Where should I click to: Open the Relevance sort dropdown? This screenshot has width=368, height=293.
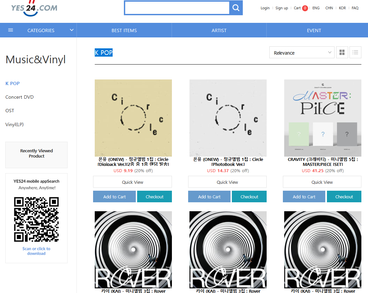pos(302,53)
